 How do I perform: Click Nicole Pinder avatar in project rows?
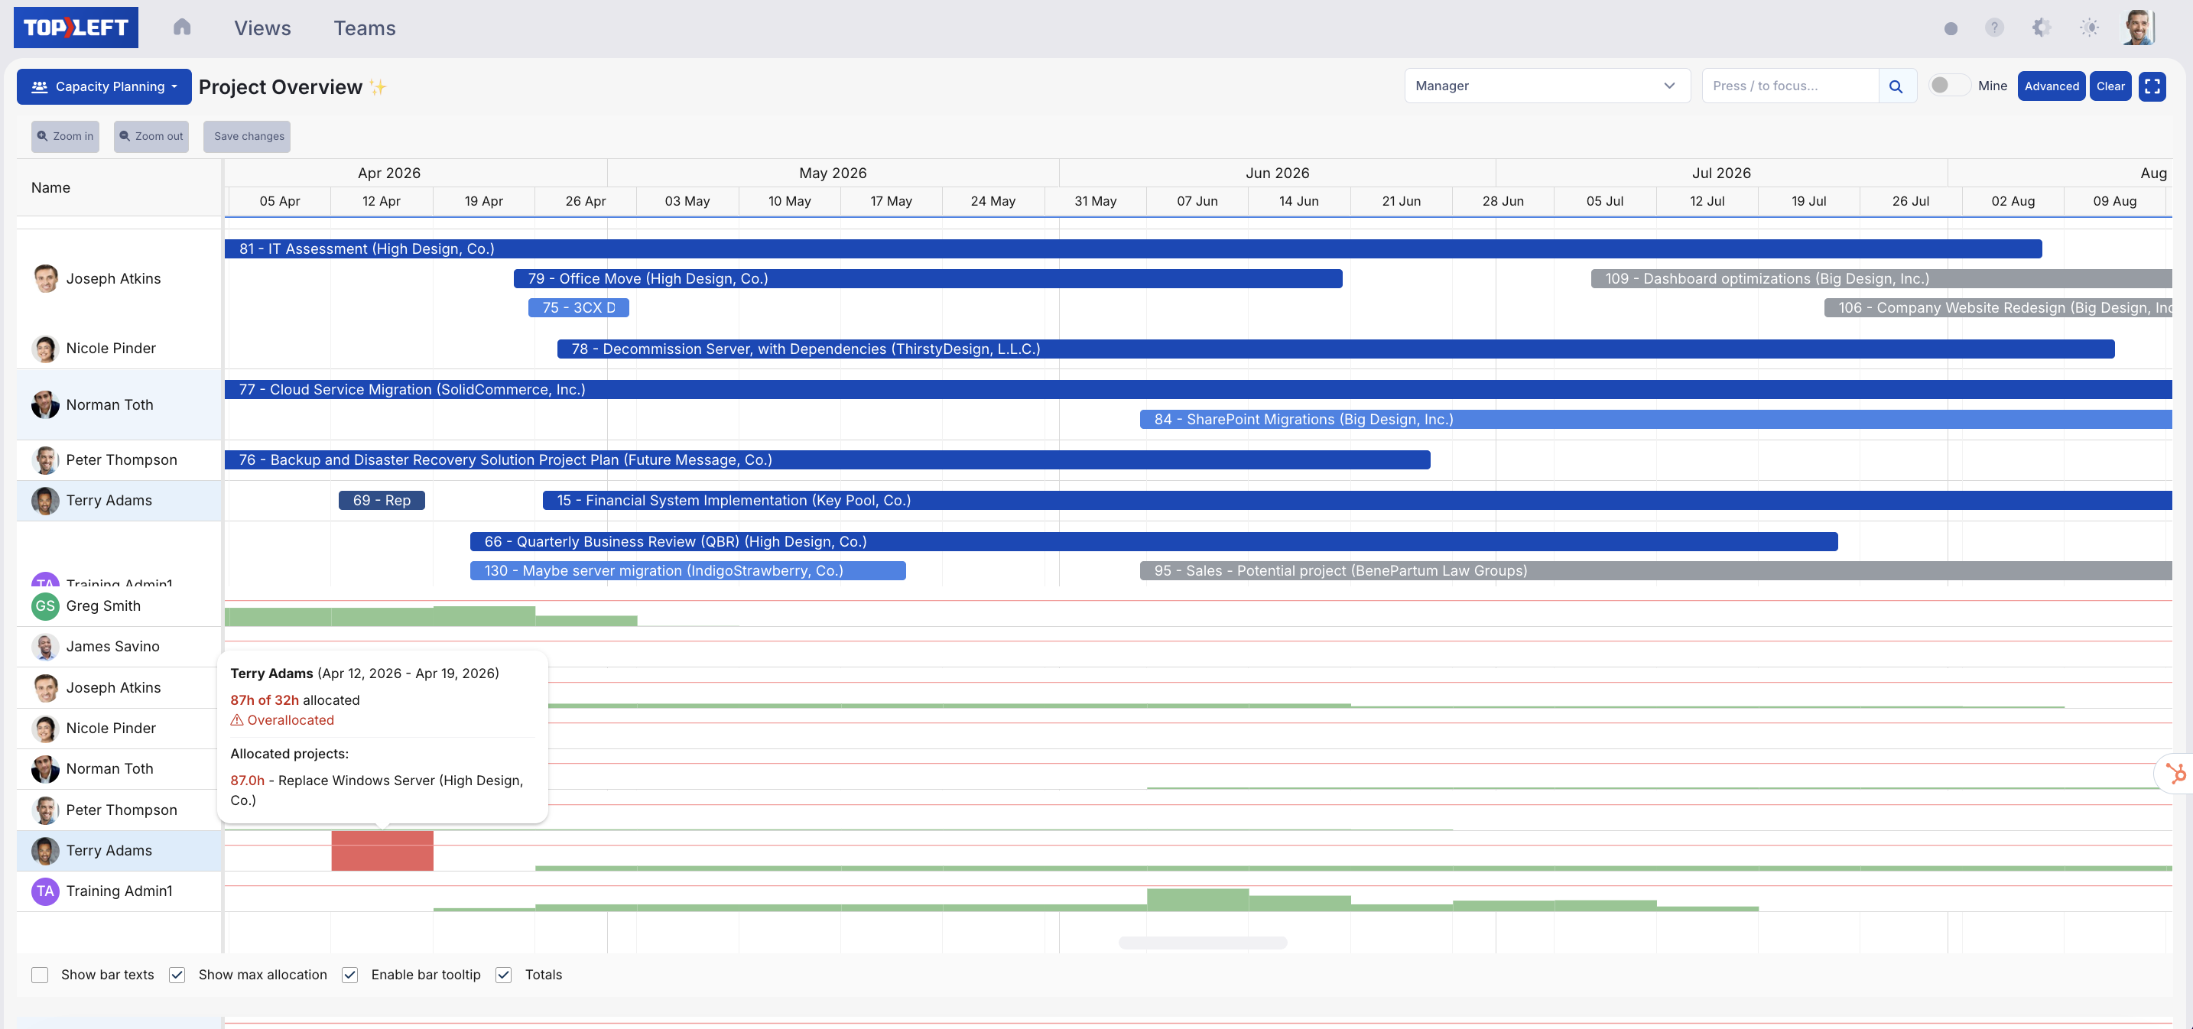pos(45,348)
